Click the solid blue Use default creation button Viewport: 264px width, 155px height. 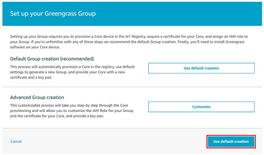(231, 142)
